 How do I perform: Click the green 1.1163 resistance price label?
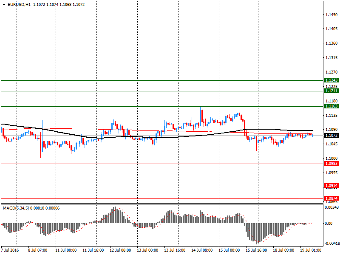(x=331, y=106)
